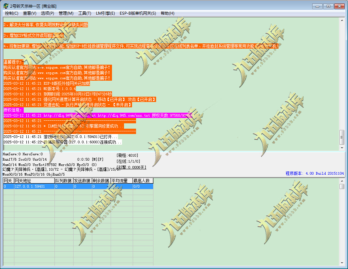
Task: Click the 变速齿轮 严格测速 log line
Action: click(x=68, y=105)
